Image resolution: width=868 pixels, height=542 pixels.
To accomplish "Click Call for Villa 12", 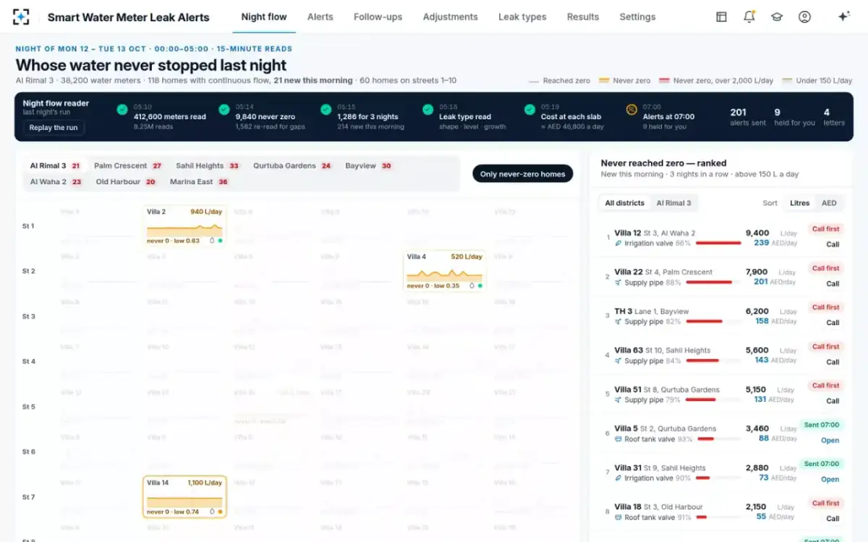I will point(833,244).
